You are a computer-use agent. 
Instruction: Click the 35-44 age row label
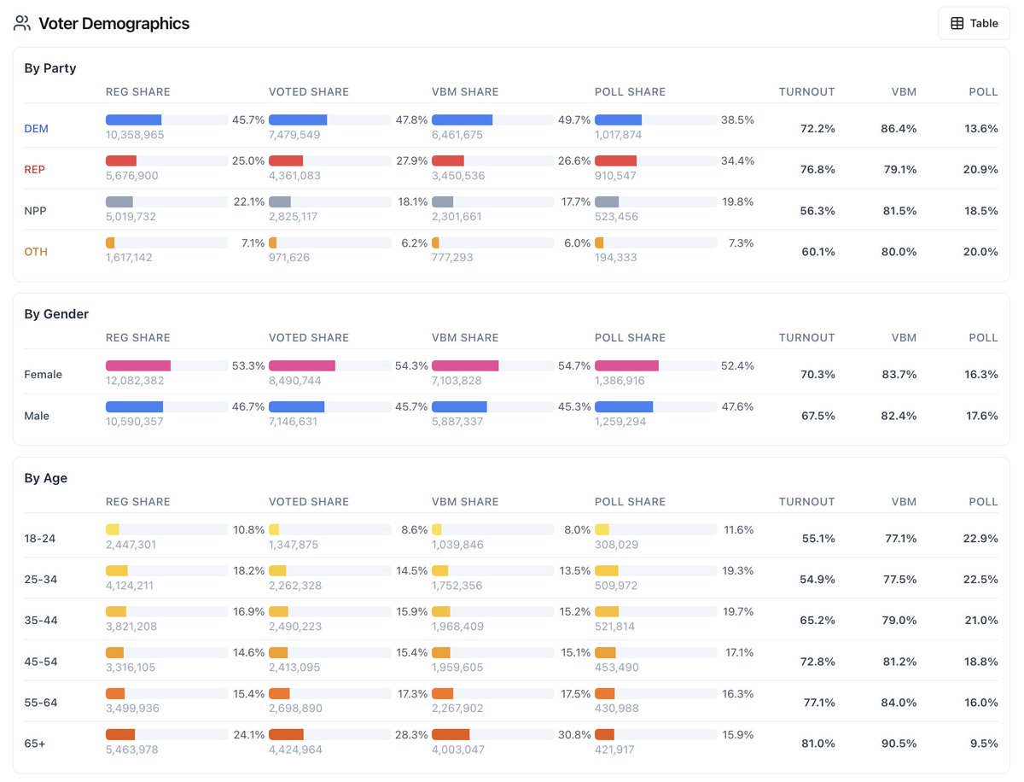pyautogui.click(x=41, y=620)
